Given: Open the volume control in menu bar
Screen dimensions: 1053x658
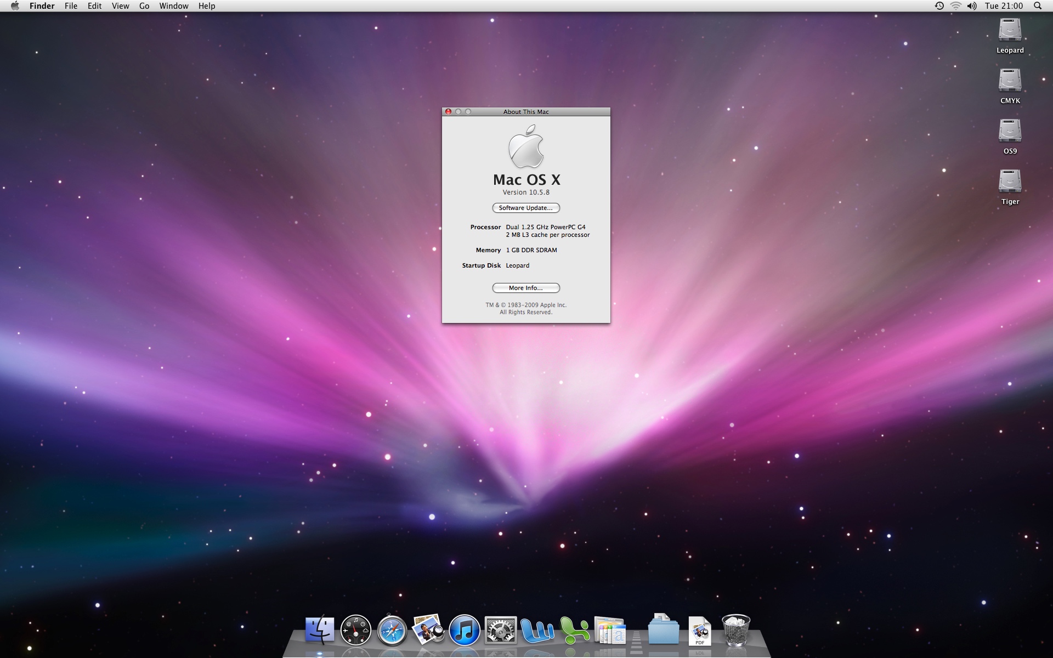Looking at the screenshot, I should coord(972,6).
